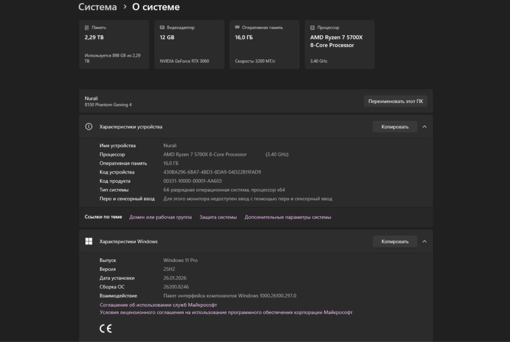The height and width of the screenshot is (342, 510).
Task: Click the Память storage icon
Action: click(x=87, y=28)
